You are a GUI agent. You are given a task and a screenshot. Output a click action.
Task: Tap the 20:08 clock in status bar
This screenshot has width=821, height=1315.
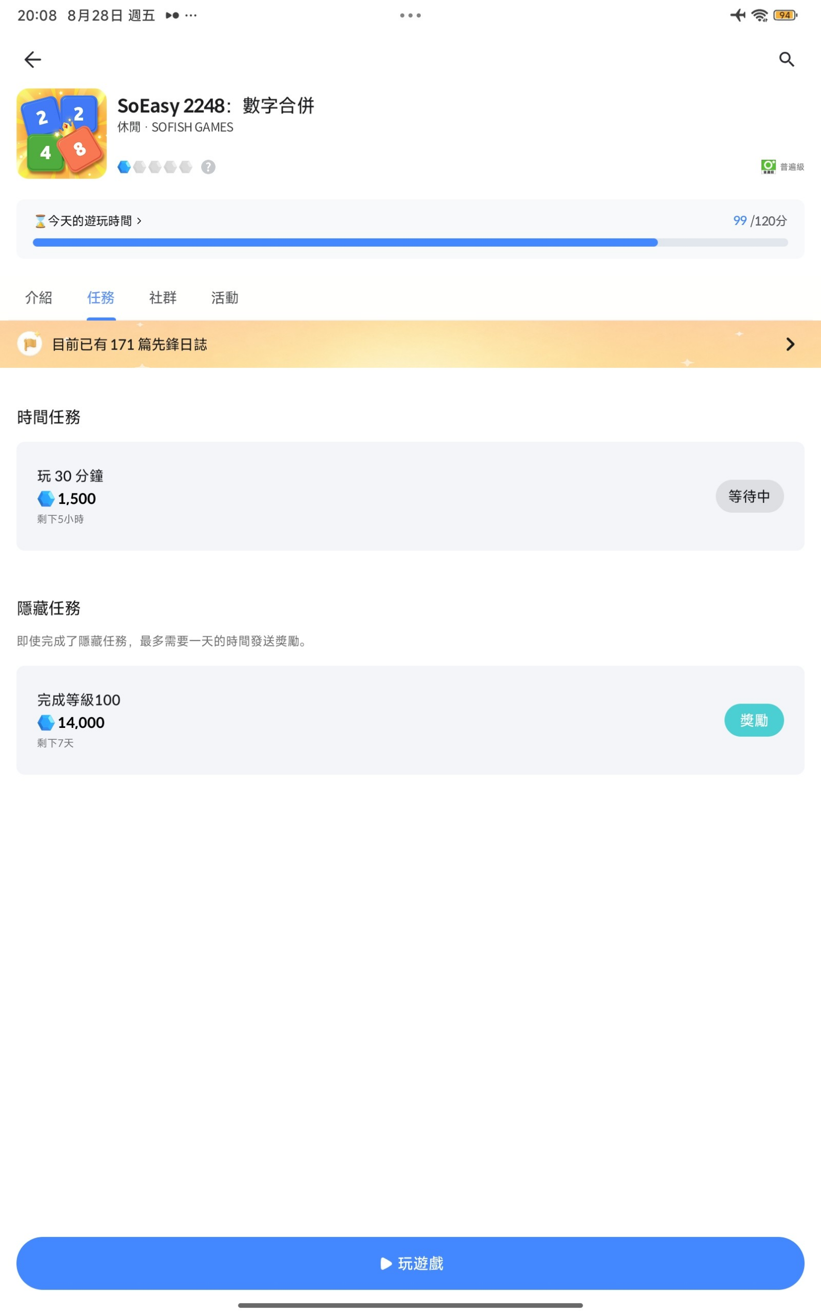[37, 15]
